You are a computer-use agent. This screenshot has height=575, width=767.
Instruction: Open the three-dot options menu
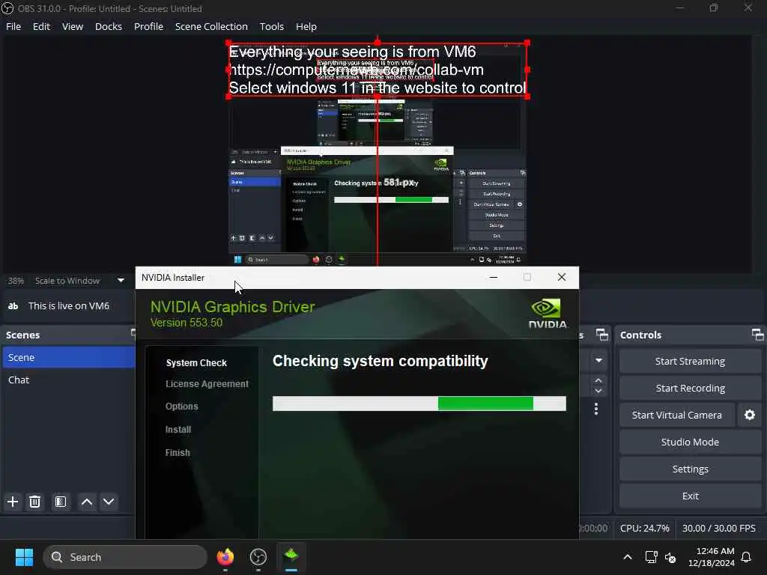595,409
